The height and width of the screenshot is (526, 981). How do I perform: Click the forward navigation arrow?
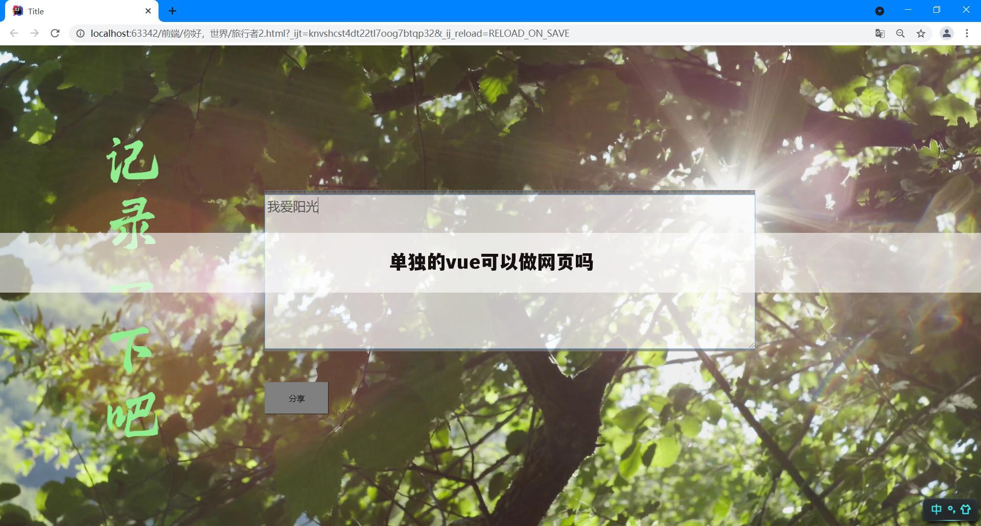click(34, 33)
